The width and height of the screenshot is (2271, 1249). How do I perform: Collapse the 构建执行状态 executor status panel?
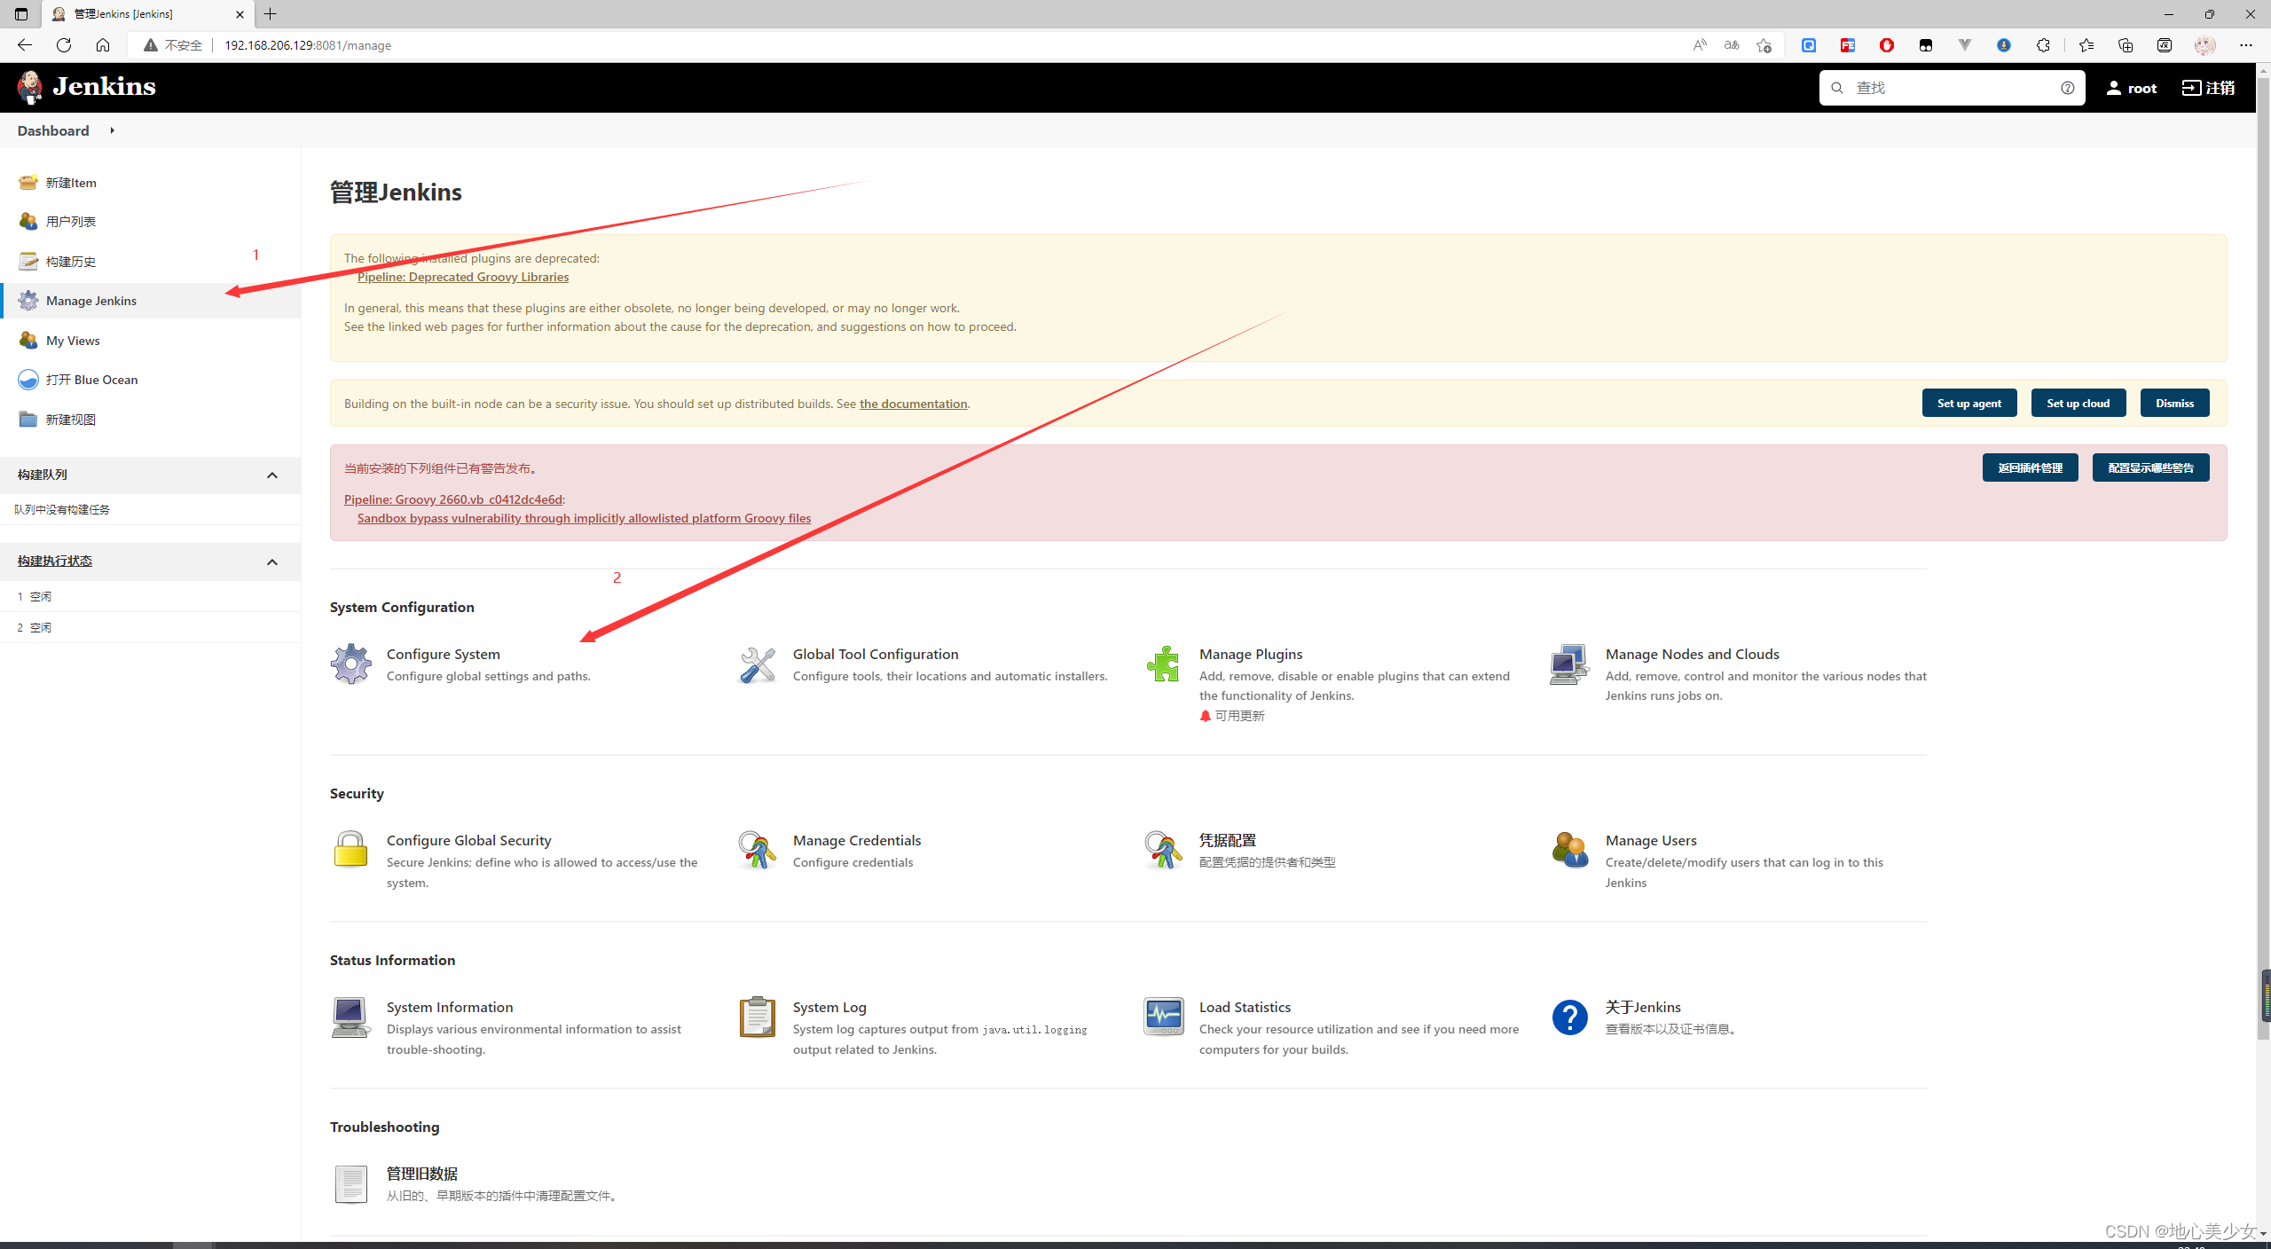(272, 562)
